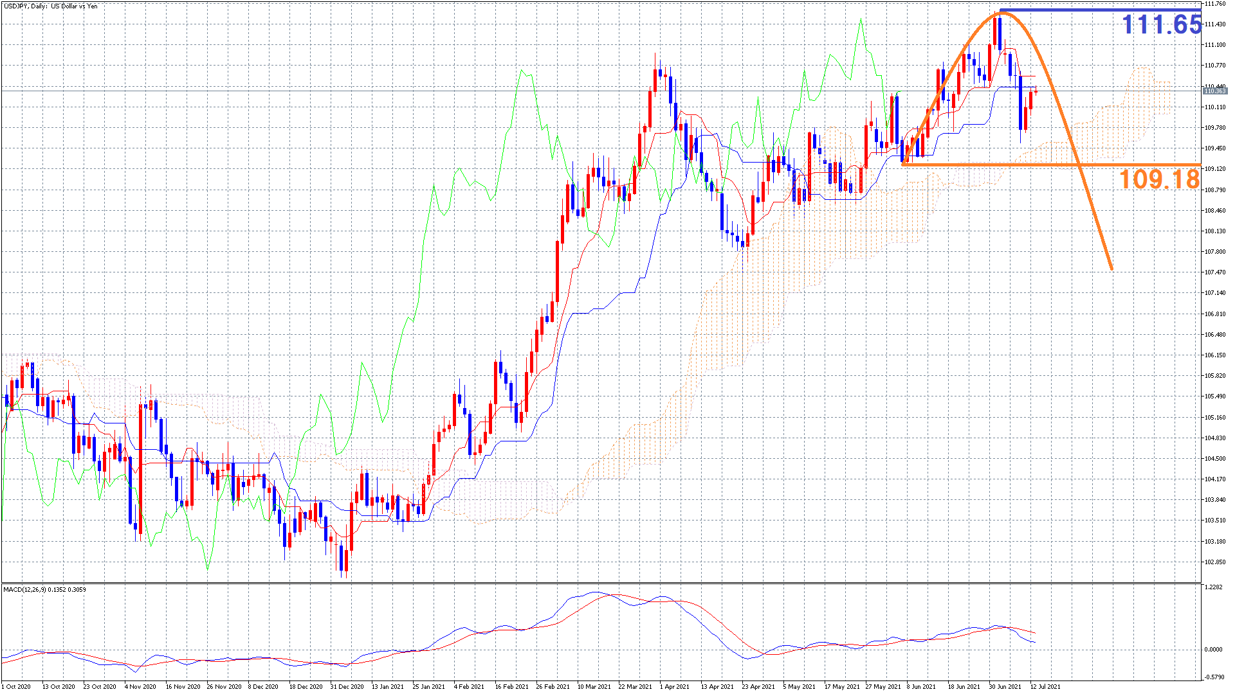Click the 4 Feb 2021 date on time axis
1235x694 pixels.
coord(468,686)
